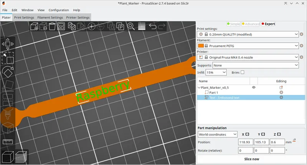This screenshot has width=307, height=165.
Task: Click the Arrange objects toolbar icon
Action: point(61,26)
